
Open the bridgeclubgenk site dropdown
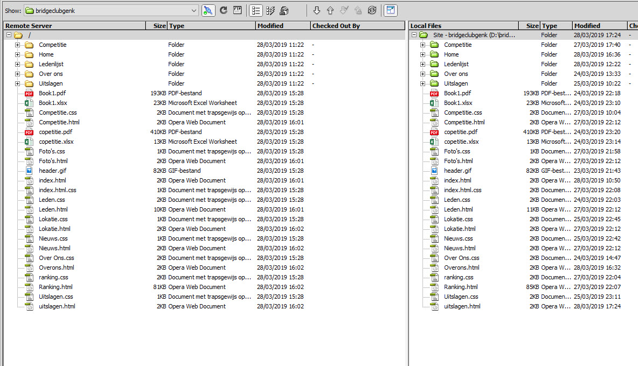coord(194,10)
